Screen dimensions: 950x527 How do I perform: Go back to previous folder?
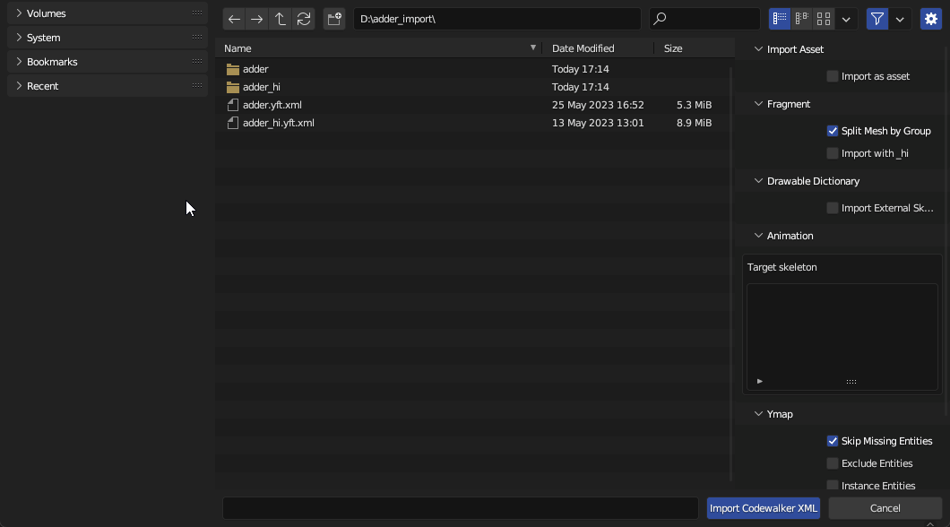click(234, 19)
